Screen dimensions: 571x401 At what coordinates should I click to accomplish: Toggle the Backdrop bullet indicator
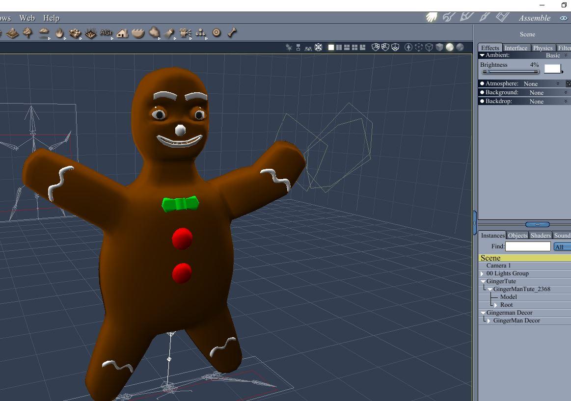482,101
